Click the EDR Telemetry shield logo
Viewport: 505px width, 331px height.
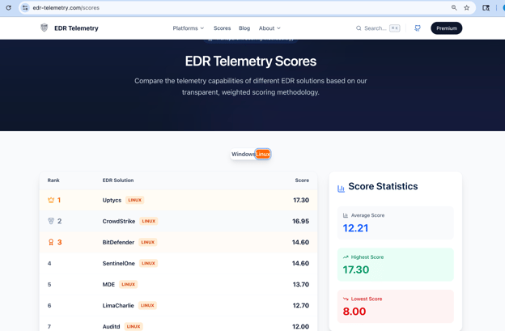[45, 28]
